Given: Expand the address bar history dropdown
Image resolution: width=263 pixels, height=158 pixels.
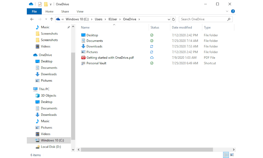Looking at the screenshot, I should tap(169, 19).
